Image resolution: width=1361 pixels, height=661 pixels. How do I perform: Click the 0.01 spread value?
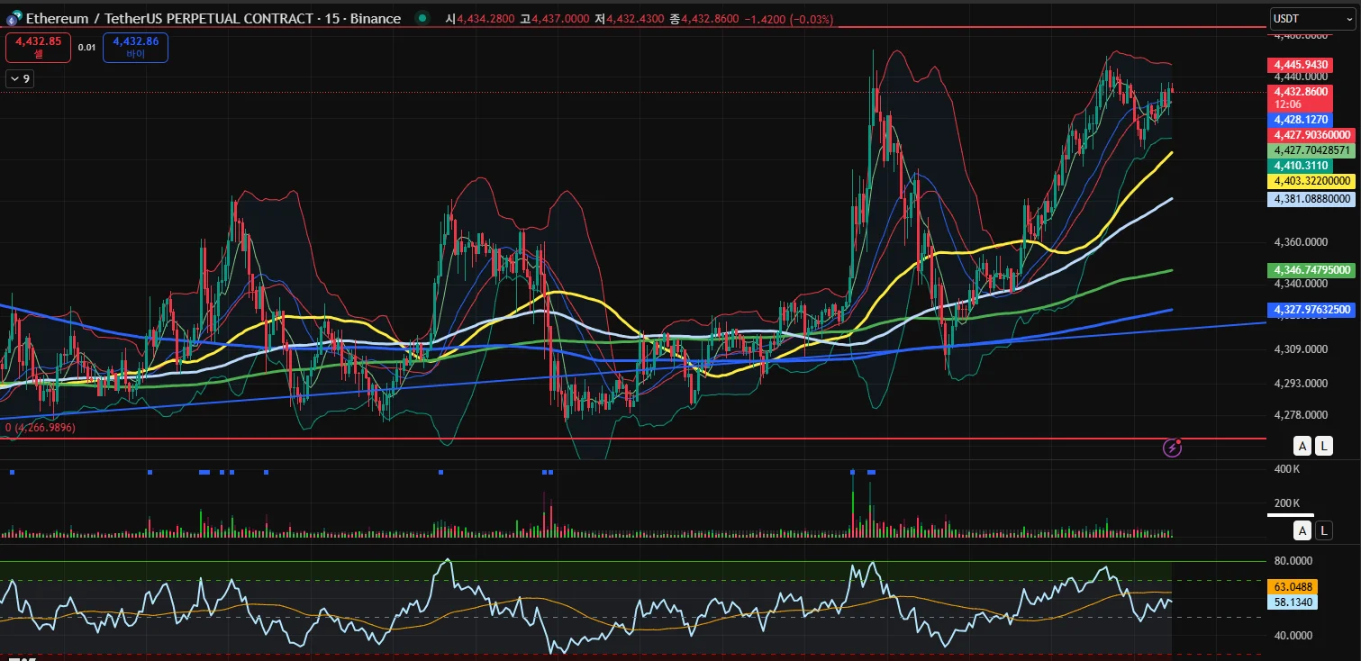86,48
